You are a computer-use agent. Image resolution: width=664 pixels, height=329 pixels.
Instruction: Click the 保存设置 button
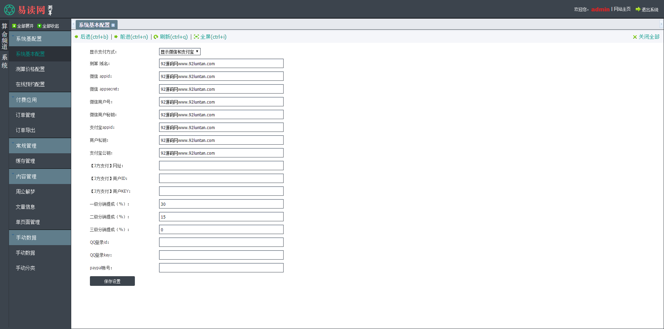[x=112, y=281]
